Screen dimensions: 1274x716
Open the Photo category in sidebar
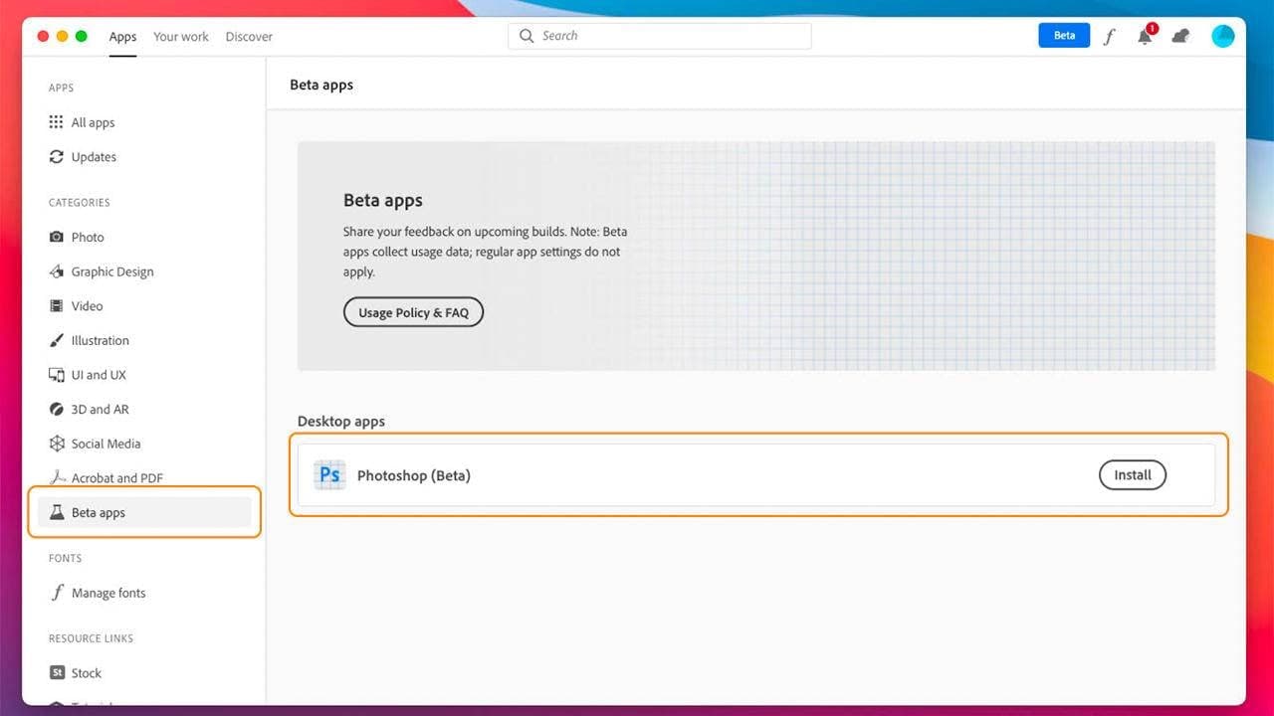88,238
